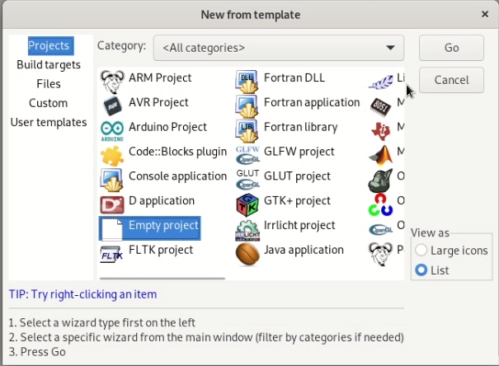
Task: Select the ARM Project GNU icon
Action: 112,82
